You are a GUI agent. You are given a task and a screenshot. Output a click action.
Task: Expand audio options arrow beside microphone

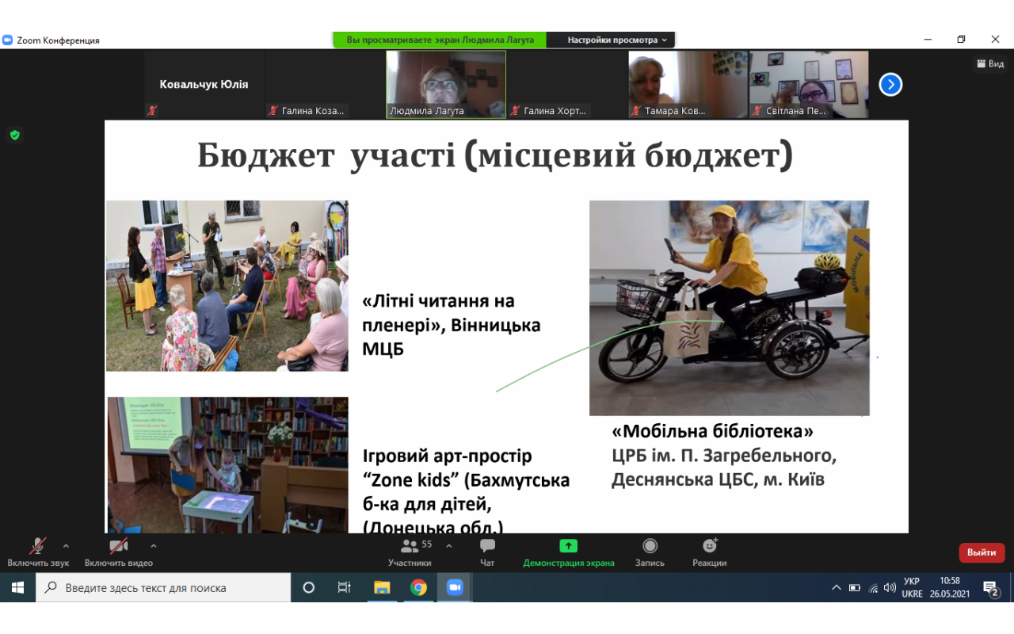(x=66, y=546)
